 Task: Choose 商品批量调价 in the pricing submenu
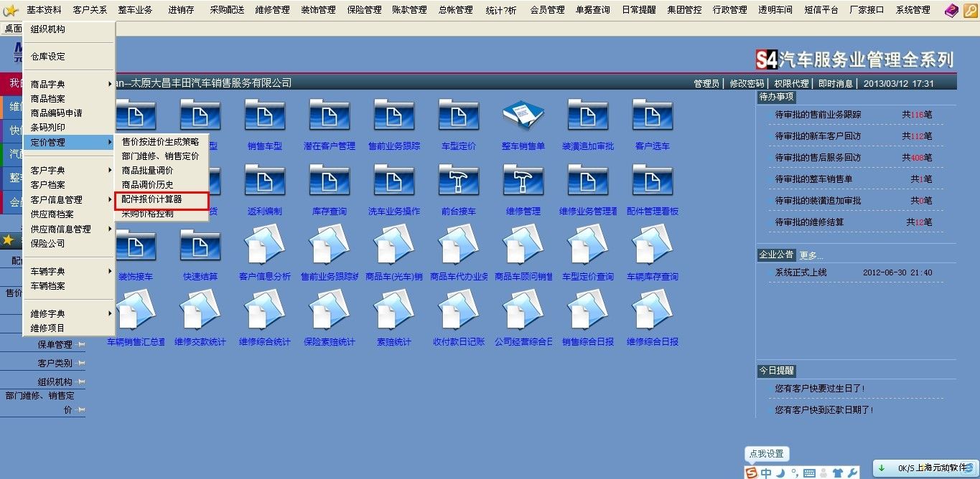click(x=147, y=171)
